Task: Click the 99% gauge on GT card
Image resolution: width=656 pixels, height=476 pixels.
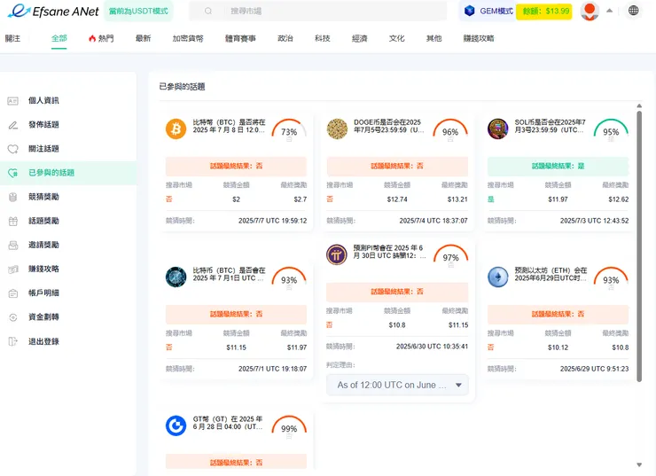Action: 289,427
